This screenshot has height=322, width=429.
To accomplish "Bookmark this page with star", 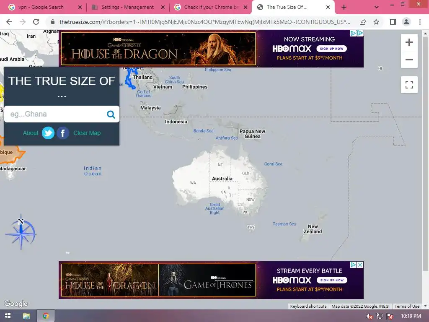I will pyautogui.click(x=376, y=22).
